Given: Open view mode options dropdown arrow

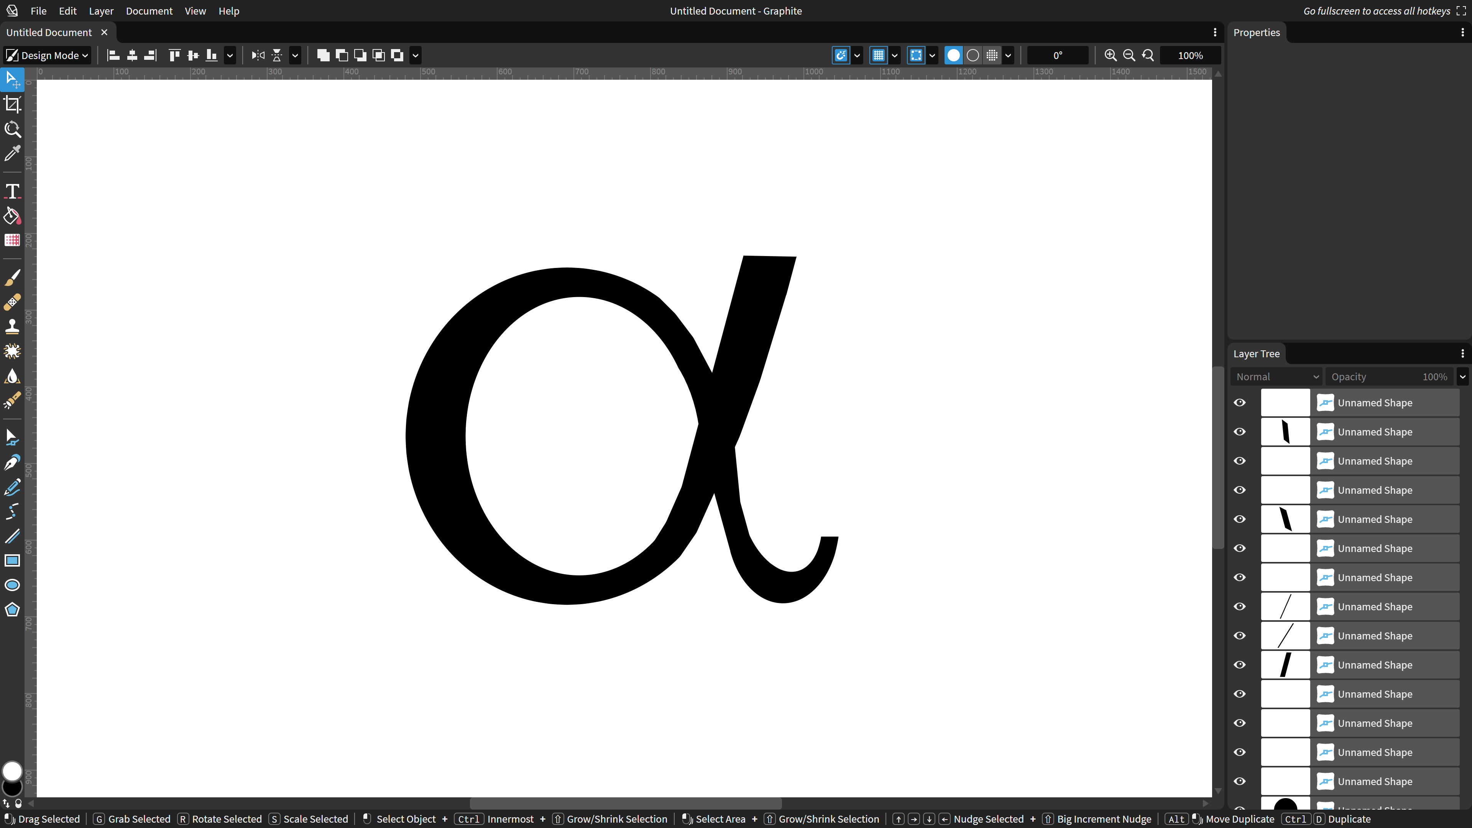Looking at the screenshot, I should (x=1008, y=56).
